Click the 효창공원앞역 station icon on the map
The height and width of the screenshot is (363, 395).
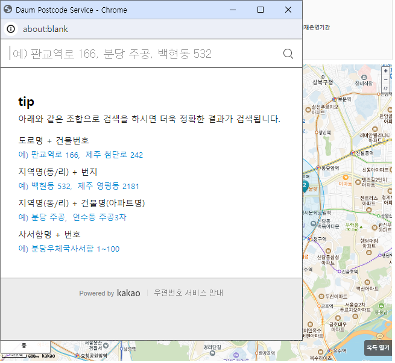[x=77, y=356]
